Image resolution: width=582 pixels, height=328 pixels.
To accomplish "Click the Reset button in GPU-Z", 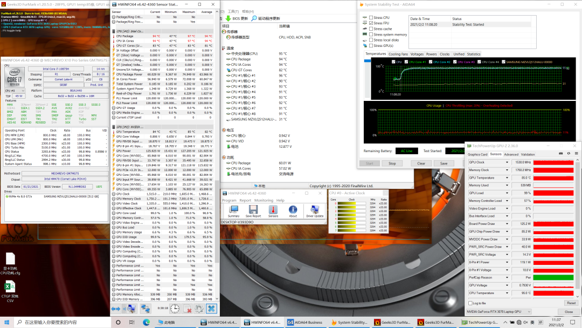I will tap(571, 303).
